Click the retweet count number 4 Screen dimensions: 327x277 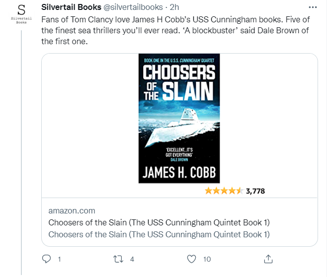(x=132, y=259)
